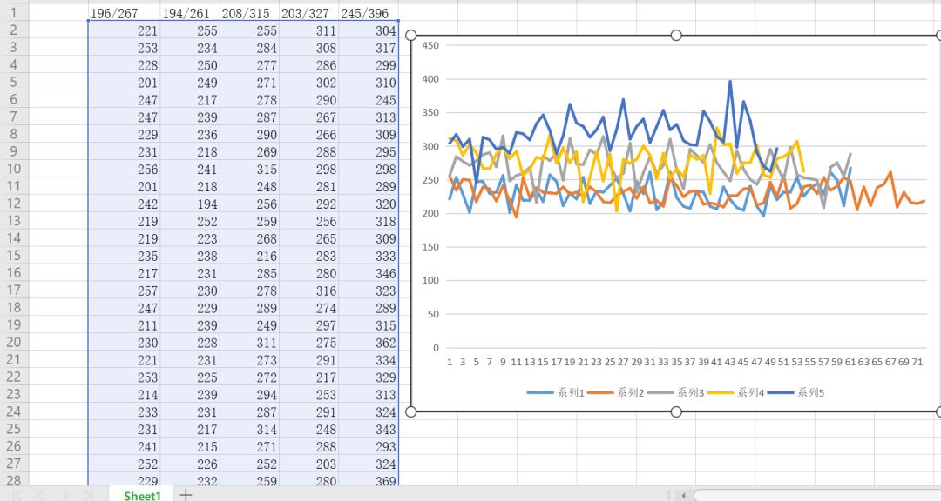Select row 1 header
Image resolution: width=941 pixels, height=501 pixels.
coord(14,12)
